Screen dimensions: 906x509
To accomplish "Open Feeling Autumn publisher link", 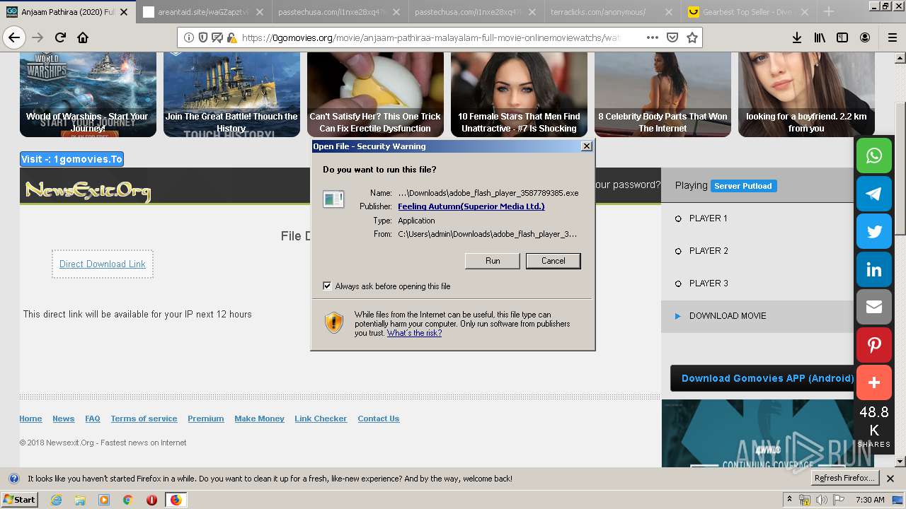I will (x=471, y=206).
